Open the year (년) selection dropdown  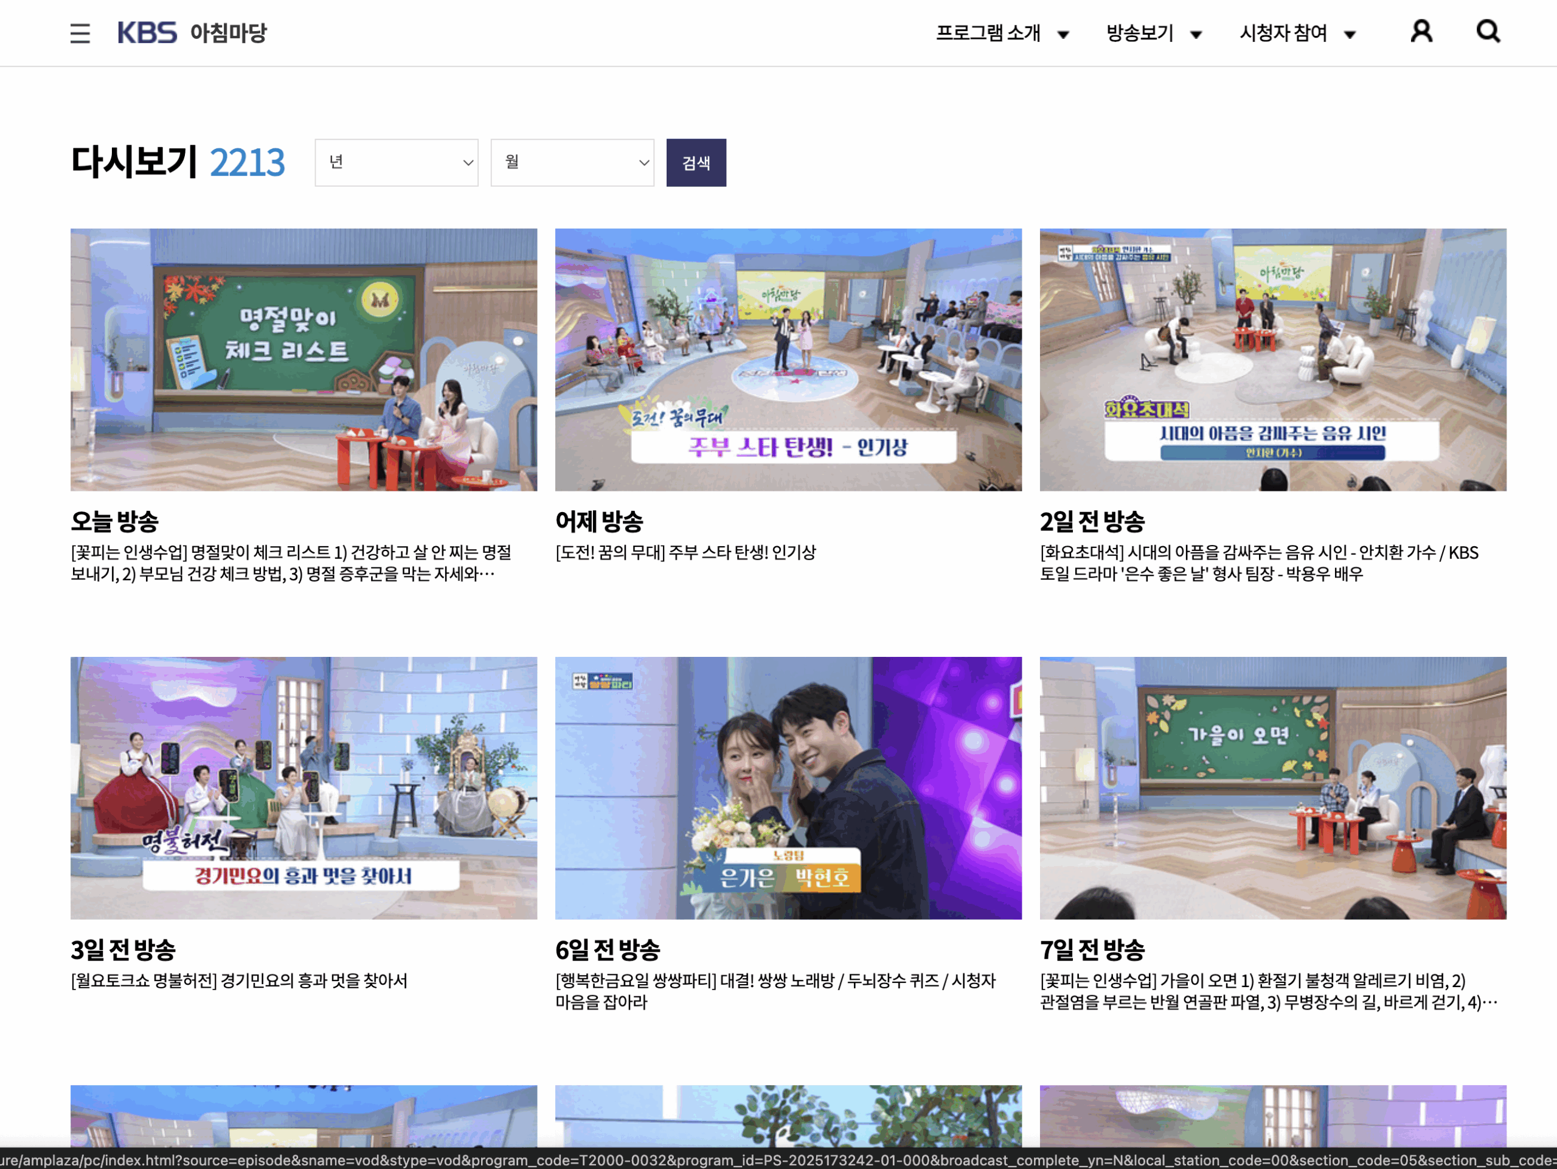click(397, 162)
